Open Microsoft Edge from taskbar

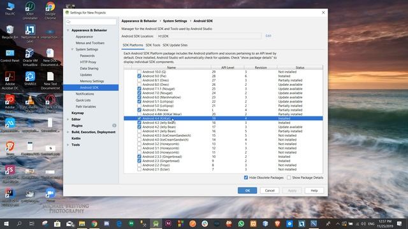(x=119, y=223)
